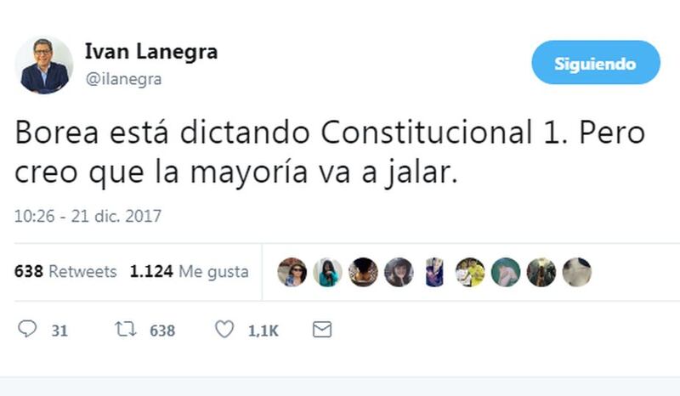
Task: Open Ivan Lanegra's profile picture
Action: click(x=44, y=65)
